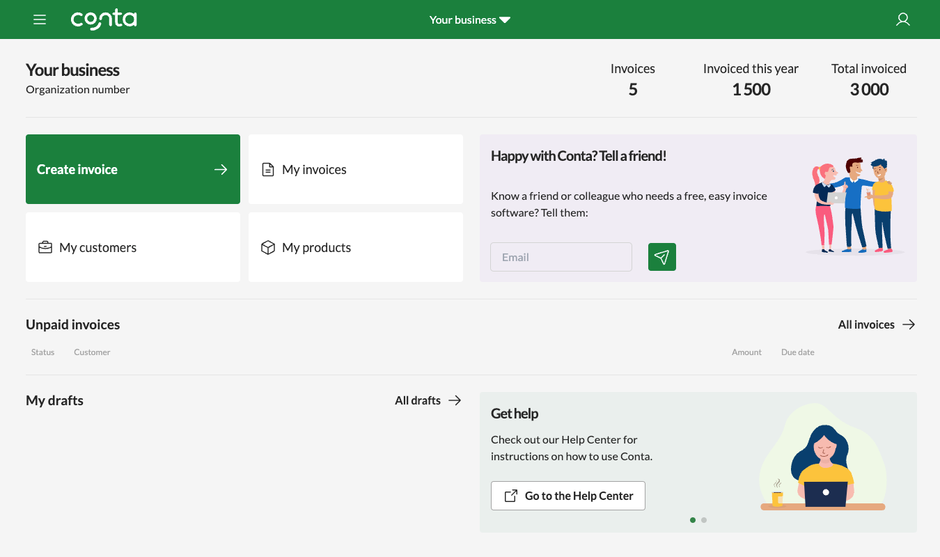Click the Conta logo
Screen dimensions: 940x557
pos(103,19)
